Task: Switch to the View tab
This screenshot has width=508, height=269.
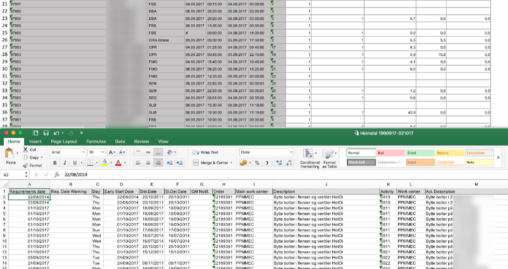Action: tap(163, 141)
